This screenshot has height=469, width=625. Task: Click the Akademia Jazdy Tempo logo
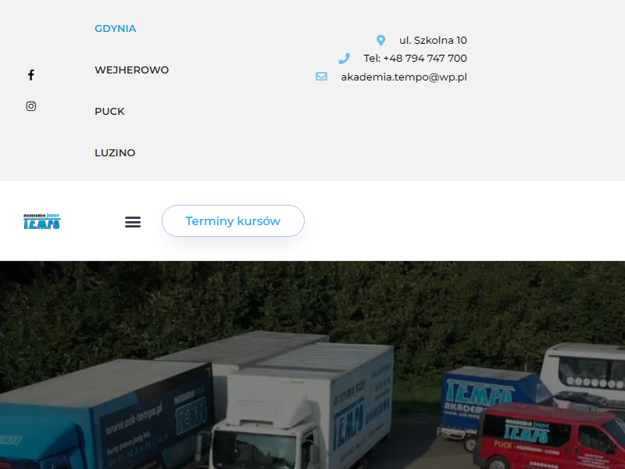(x=42, y=221)
